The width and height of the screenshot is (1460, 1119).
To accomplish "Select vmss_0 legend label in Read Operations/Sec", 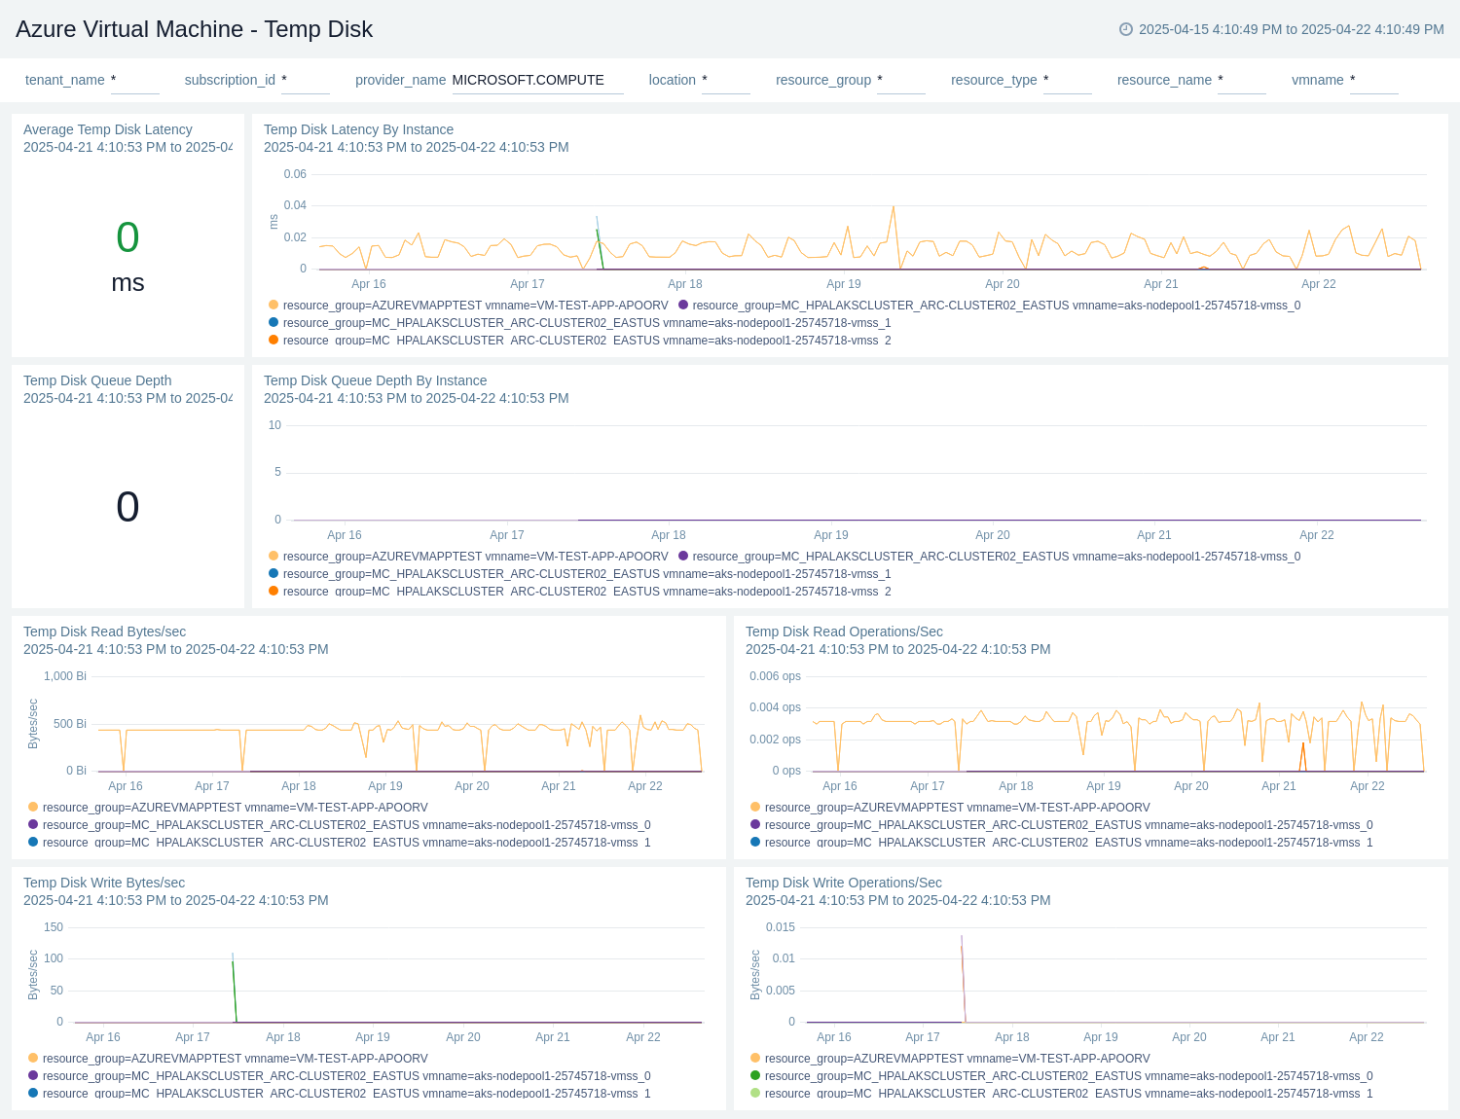I will coord(1069,825).
